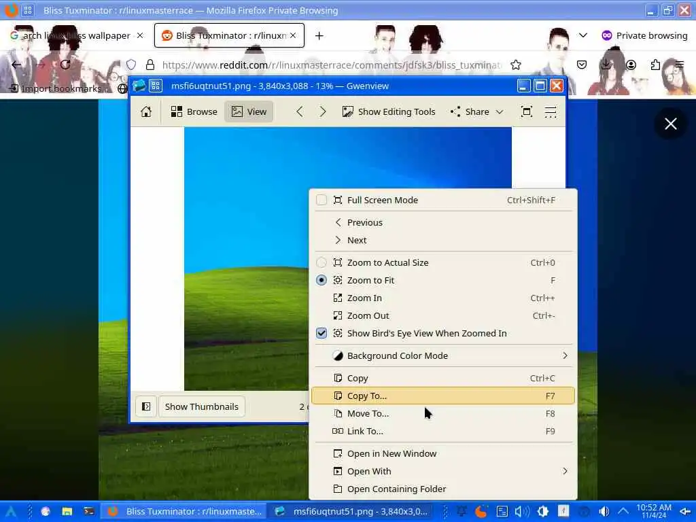696x522 pixels.
Task: Expand Background Color Mode submenu
Action: 444,355
